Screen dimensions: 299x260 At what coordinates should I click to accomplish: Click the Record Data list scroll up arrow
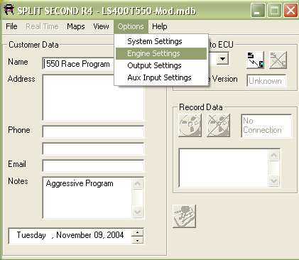274,156
